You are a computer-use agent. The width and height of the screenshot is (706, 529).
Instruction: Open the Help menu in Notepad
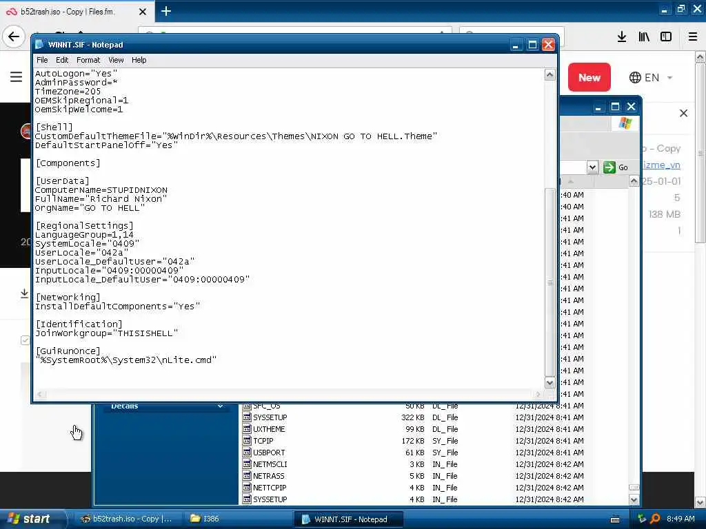pyautogui.click(x=139, y=60)
